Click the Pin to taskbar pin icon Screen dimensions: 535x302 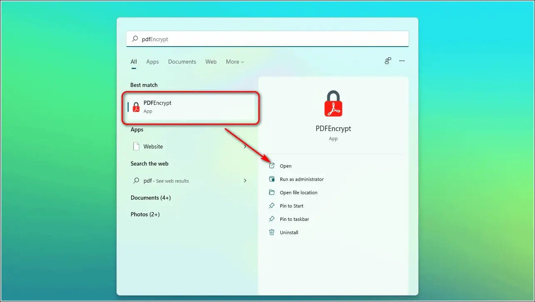coord(272,219)
